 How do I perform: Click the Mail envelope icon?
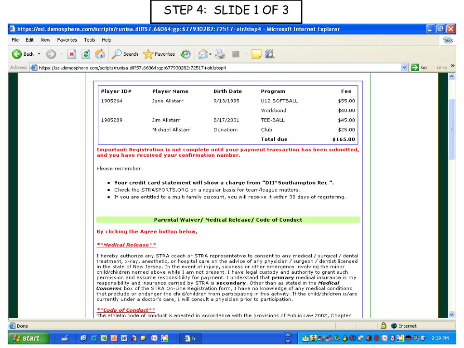(203, 54)
